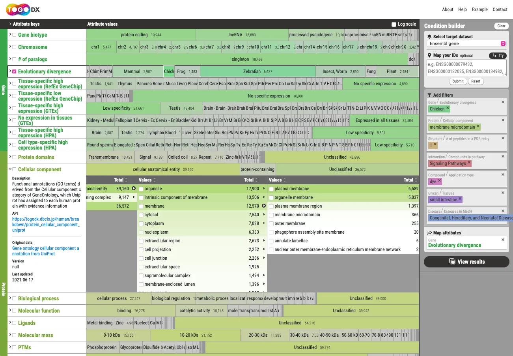
Task: Select the Zebrafish bar in Evolutionary divergence
Action: click(x=258, y=71)
